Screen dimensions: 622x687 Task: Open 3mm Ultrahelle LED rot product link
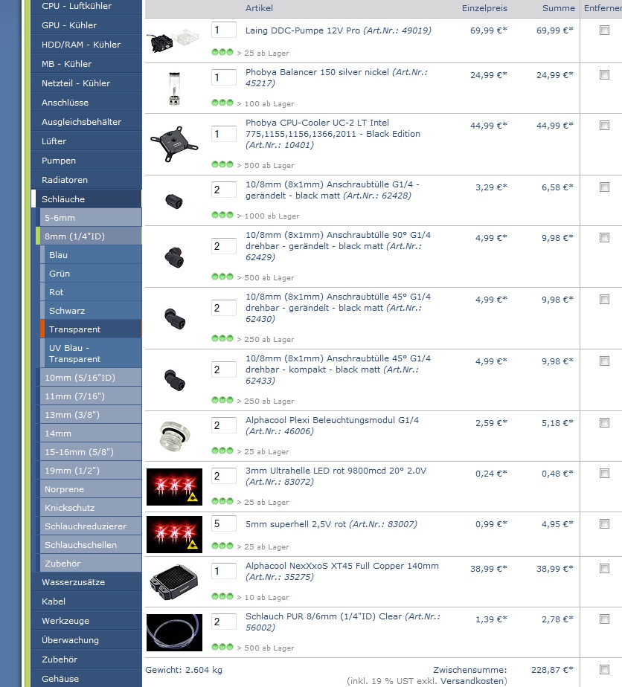pos(336,477)
